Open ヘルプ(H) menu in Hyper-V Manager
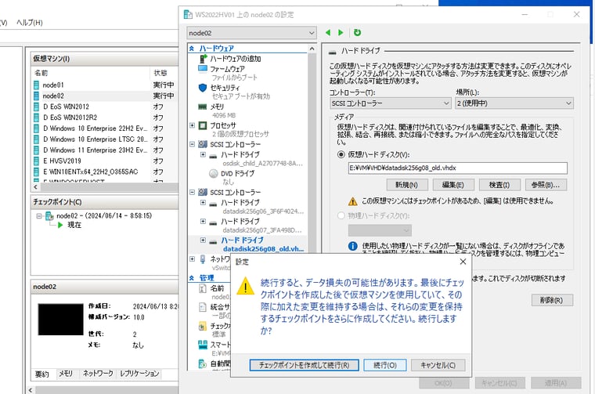 click(x=30, y=23)
